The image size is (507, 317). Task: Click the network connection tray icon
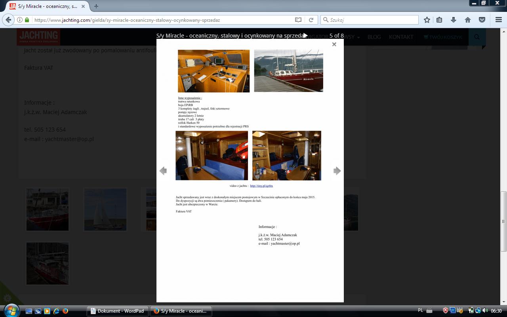point(478,311)
